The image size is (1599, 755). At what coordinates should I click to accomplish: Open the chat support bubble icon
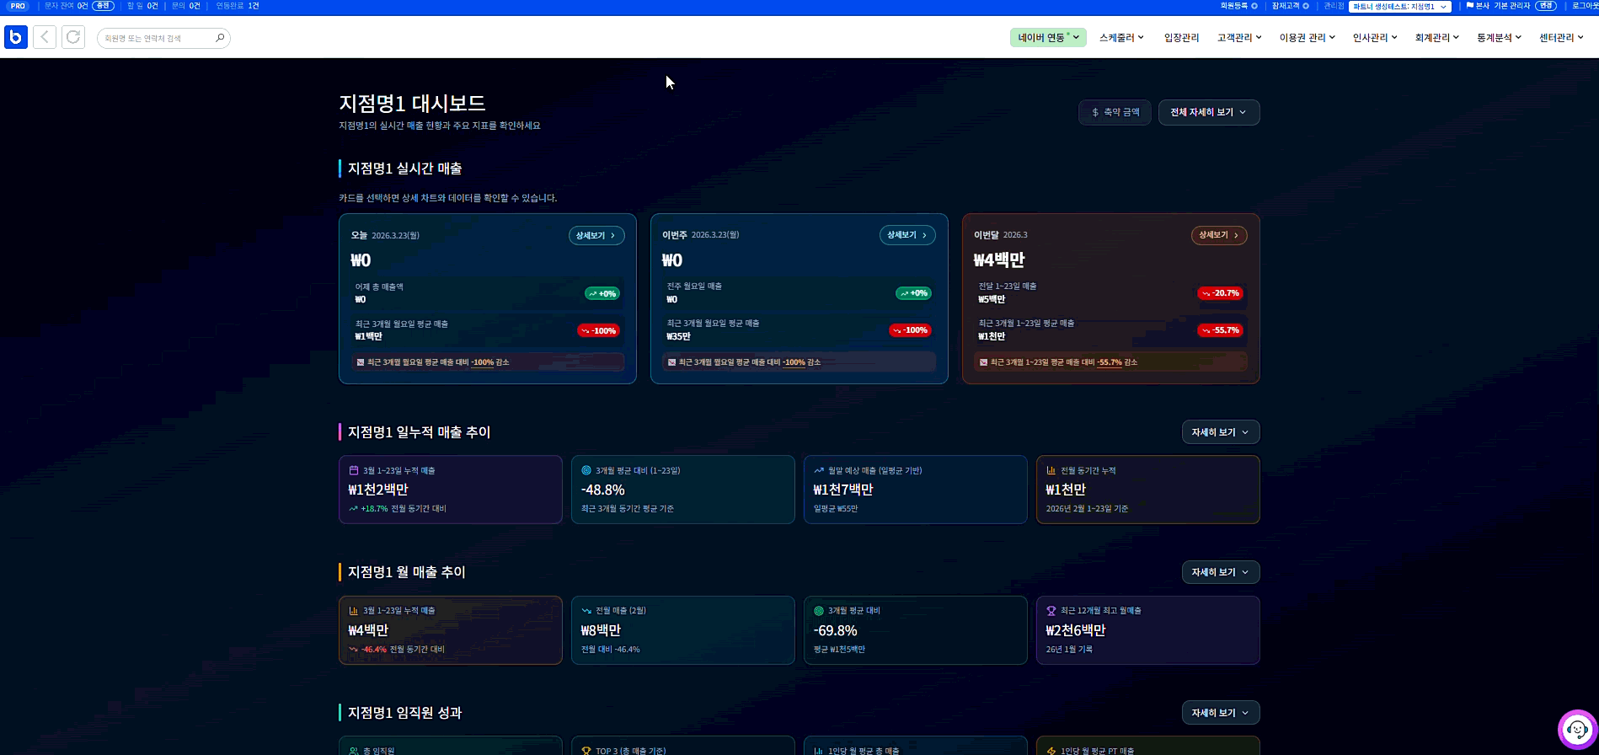(x=1577, y=730)
